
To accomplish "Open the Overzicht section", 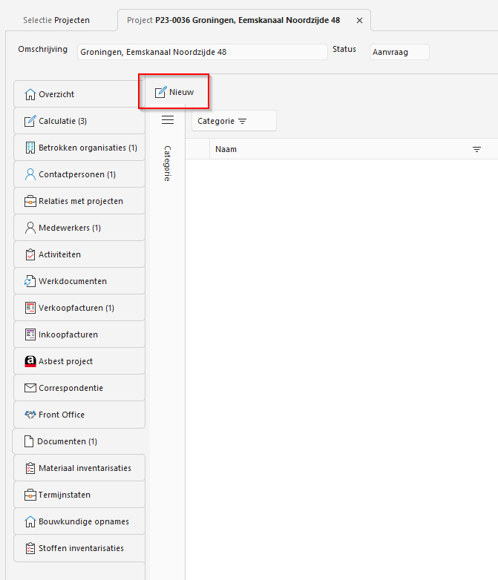I will (x=79, y=94).
